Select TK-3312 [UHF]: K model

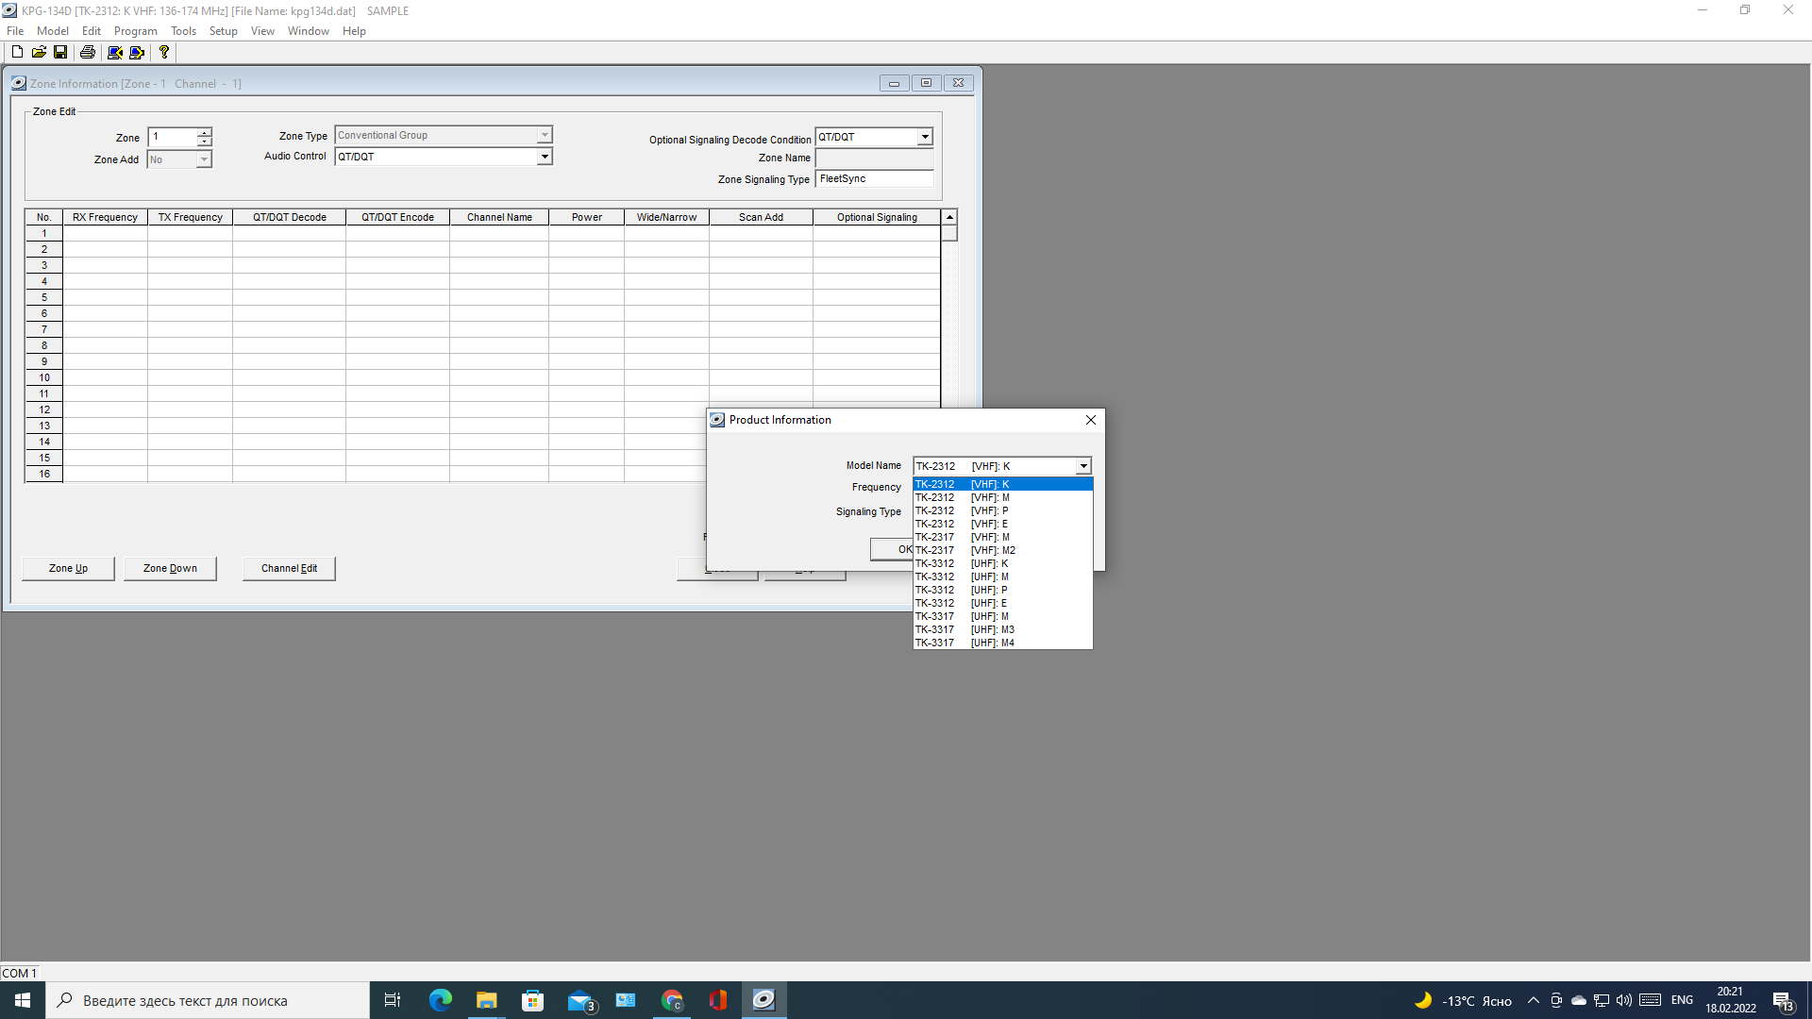[1002, 563]
